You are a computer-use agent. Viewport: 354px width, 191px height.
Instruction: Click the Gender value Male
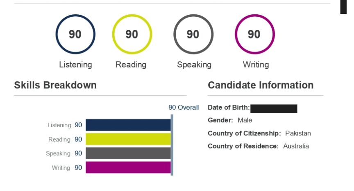[245, 120]
